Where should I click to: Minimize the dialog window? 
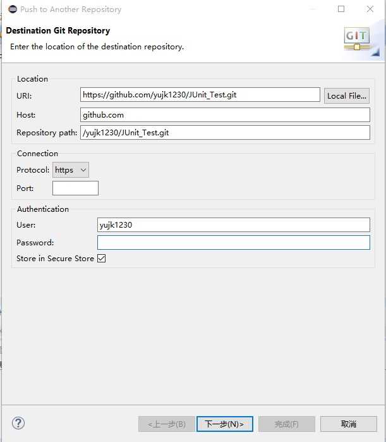312,9
